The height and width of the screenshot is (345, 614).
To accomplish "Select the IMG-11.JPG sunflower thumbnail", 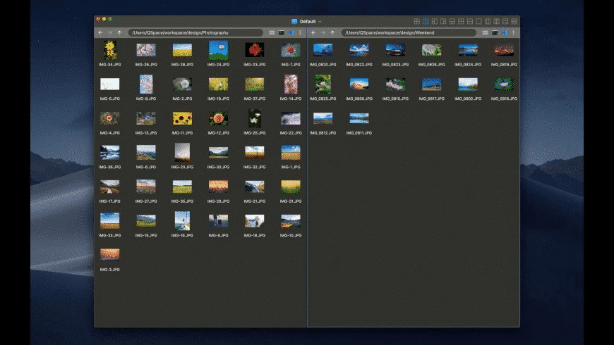I will tap(182, 118).
